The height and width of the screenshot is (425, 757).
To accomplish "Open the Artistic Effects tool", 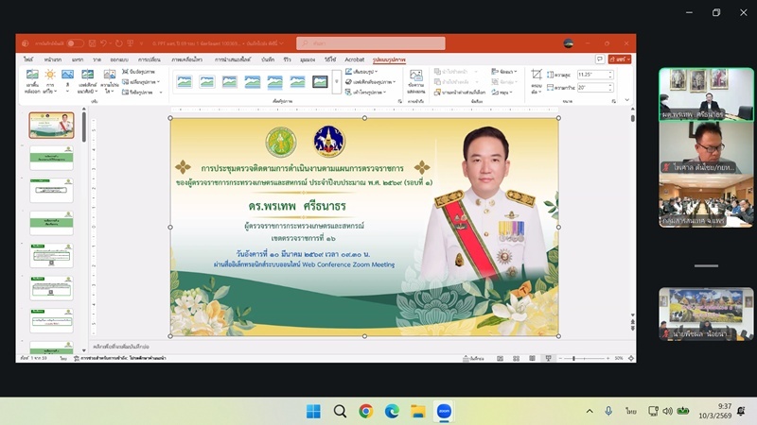I will 87,79.
